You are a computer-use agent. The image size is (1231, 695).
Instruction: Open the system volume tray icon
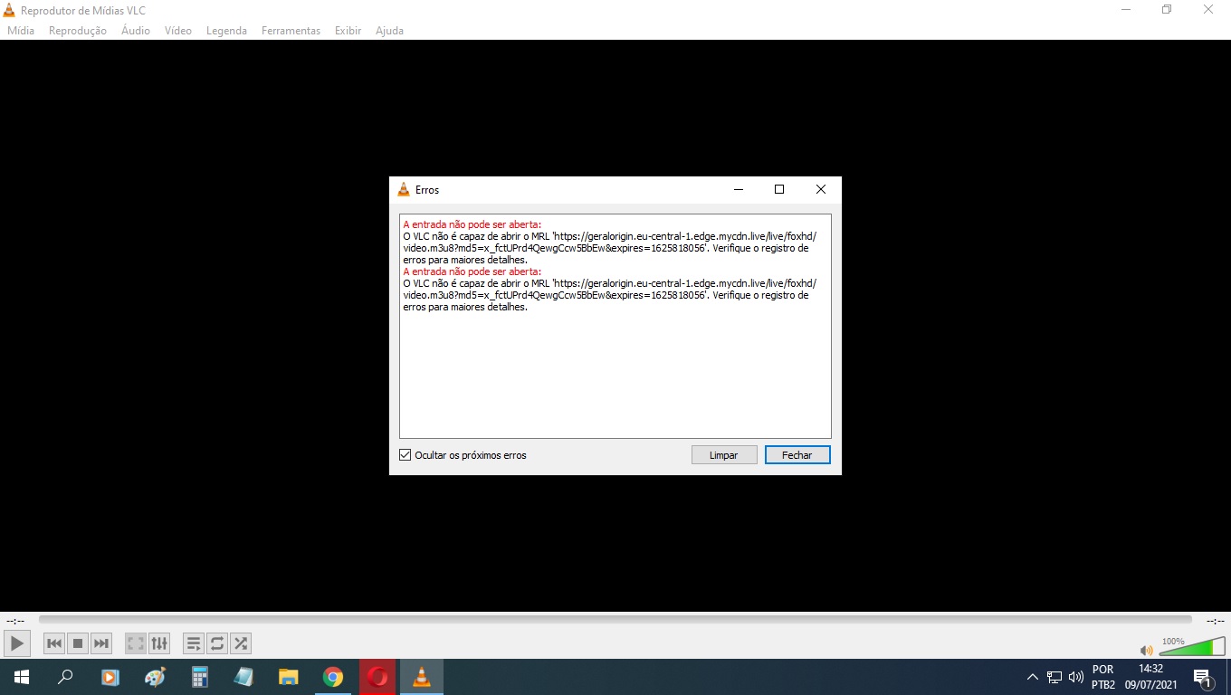(x=1076, y=677)
